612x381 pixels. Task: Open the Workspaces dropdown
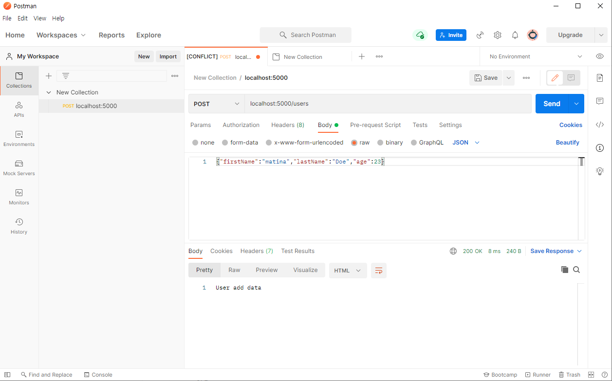pyautogui.click(x=61, y=35)
